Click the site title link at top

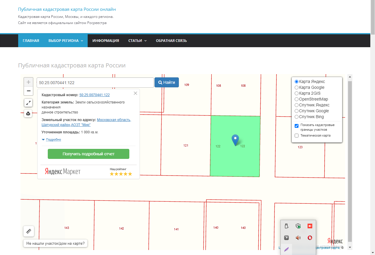67,9
